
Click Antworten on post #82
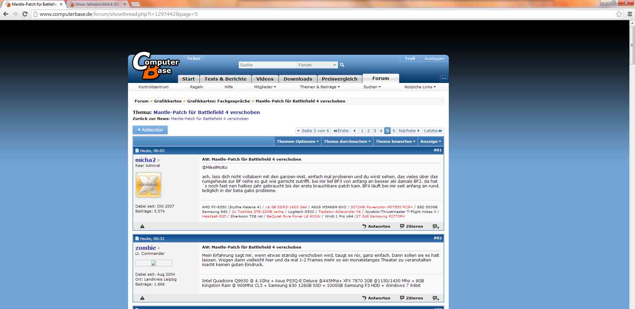[x=376, y=298]
